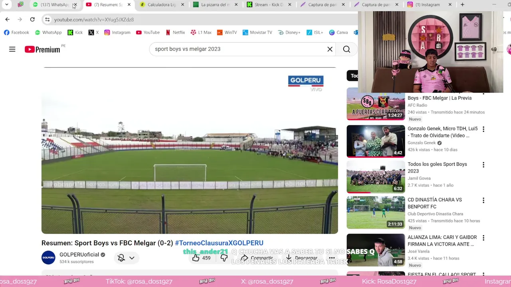Click the main video player area
This screenshot has height=287, width=511.
point(190,151)
